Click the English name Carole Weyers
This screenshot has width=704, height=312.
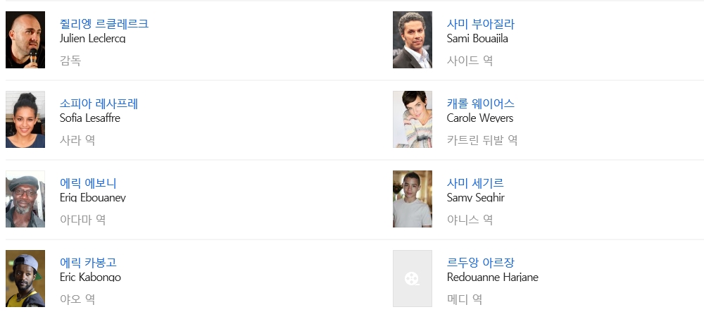(x=480, y=118)
